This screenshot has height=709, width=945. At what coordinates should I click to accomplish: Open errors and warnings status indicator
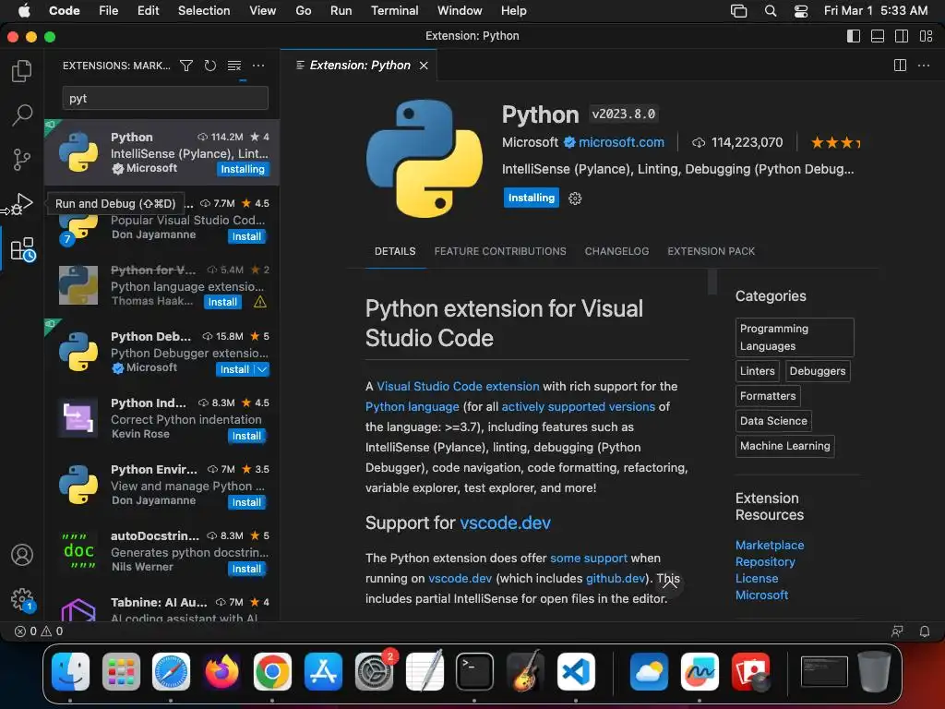[x=39, y=631]
